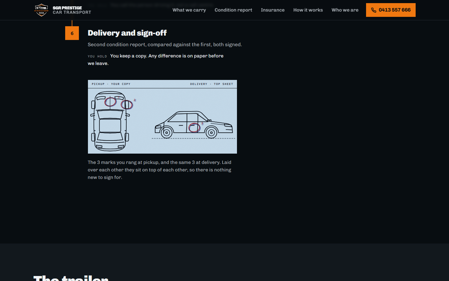Open the What we carry menu

(x=189, y=10)
